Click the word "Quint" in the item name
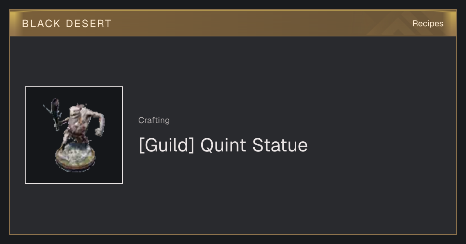The height and width of the screenshot is (244, 466). coord(223,145)
